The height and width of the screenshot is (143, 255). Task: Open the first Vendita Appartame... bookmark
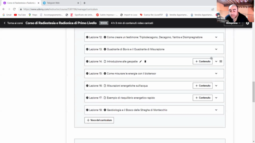[177, 15]
